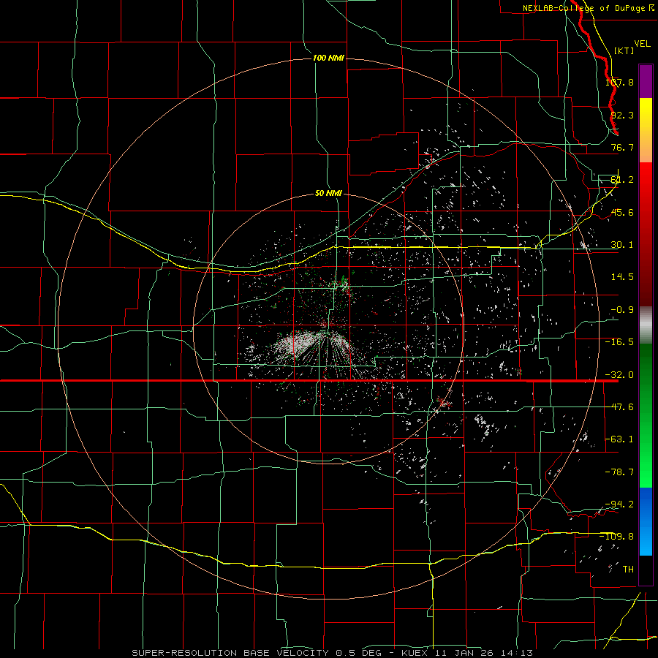Select the -16.5 legend value
The width and height of the screenshot is (658, 658).
(x=619, y=342)
